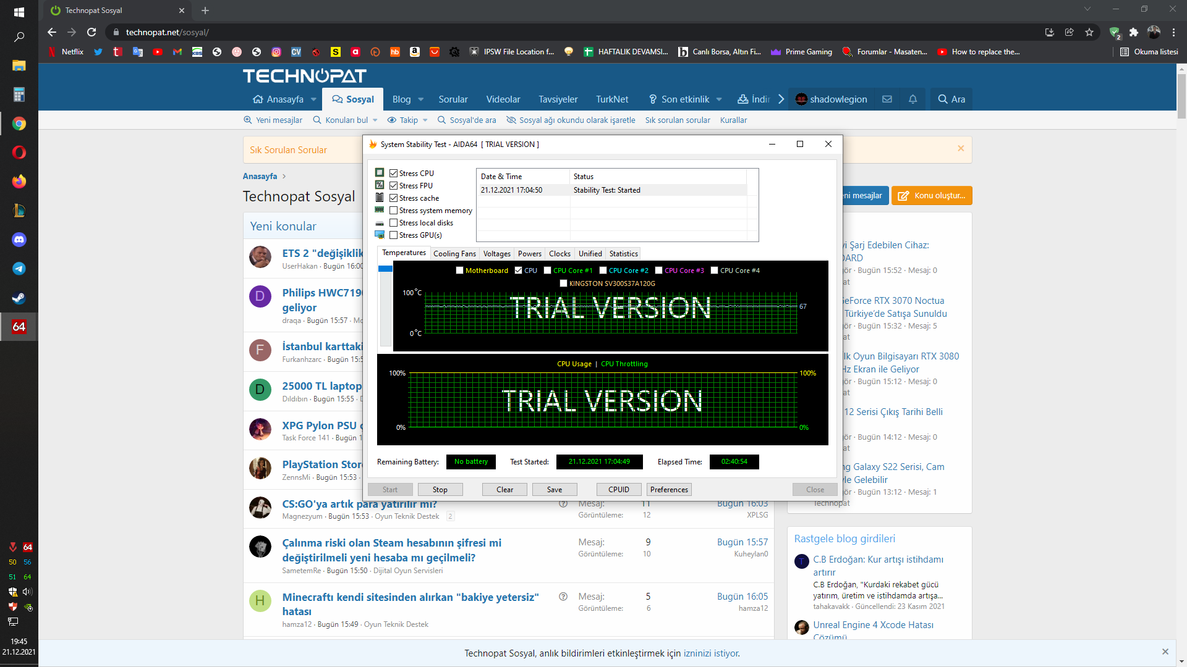Expand the Anasayfa menu dropdown arrow
The height and width of the screenshot is (667, 1187).
pyautogui.click(x=313, y=99)
